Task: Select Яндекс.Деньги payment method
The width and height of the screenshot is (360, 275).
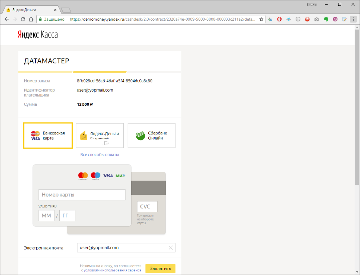Action: point(100,136)
